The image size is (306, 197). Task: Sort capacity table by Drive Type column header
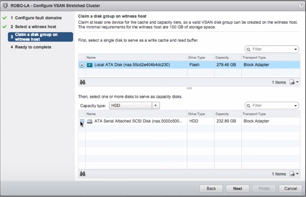[x=201, y=114]
